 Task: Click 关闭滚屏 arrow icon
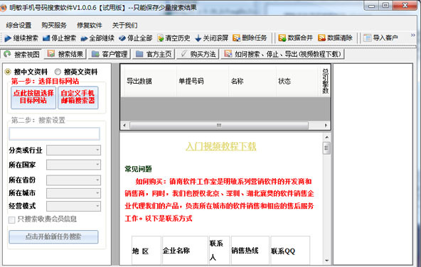[x=198, y=38]
